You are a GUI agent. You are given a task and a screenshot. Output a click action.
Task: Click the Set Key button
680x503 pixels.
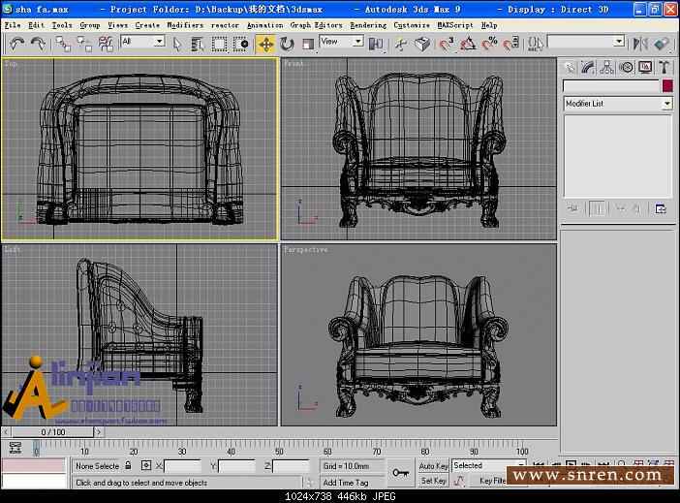[433, 481]
